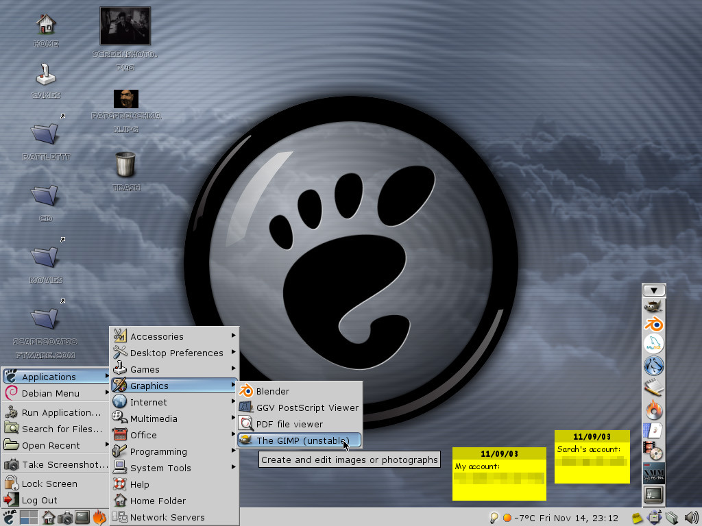Open Network Servers menu entry
The height and width of the screenshot is (526, 702).
(174, 517)
